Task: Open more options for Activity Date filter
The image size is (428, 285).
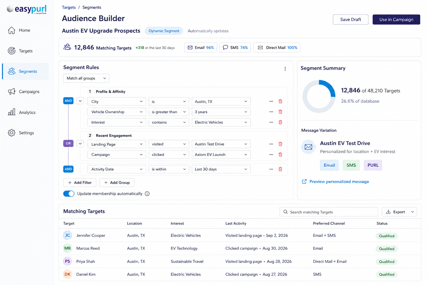Action: point(271,169)
